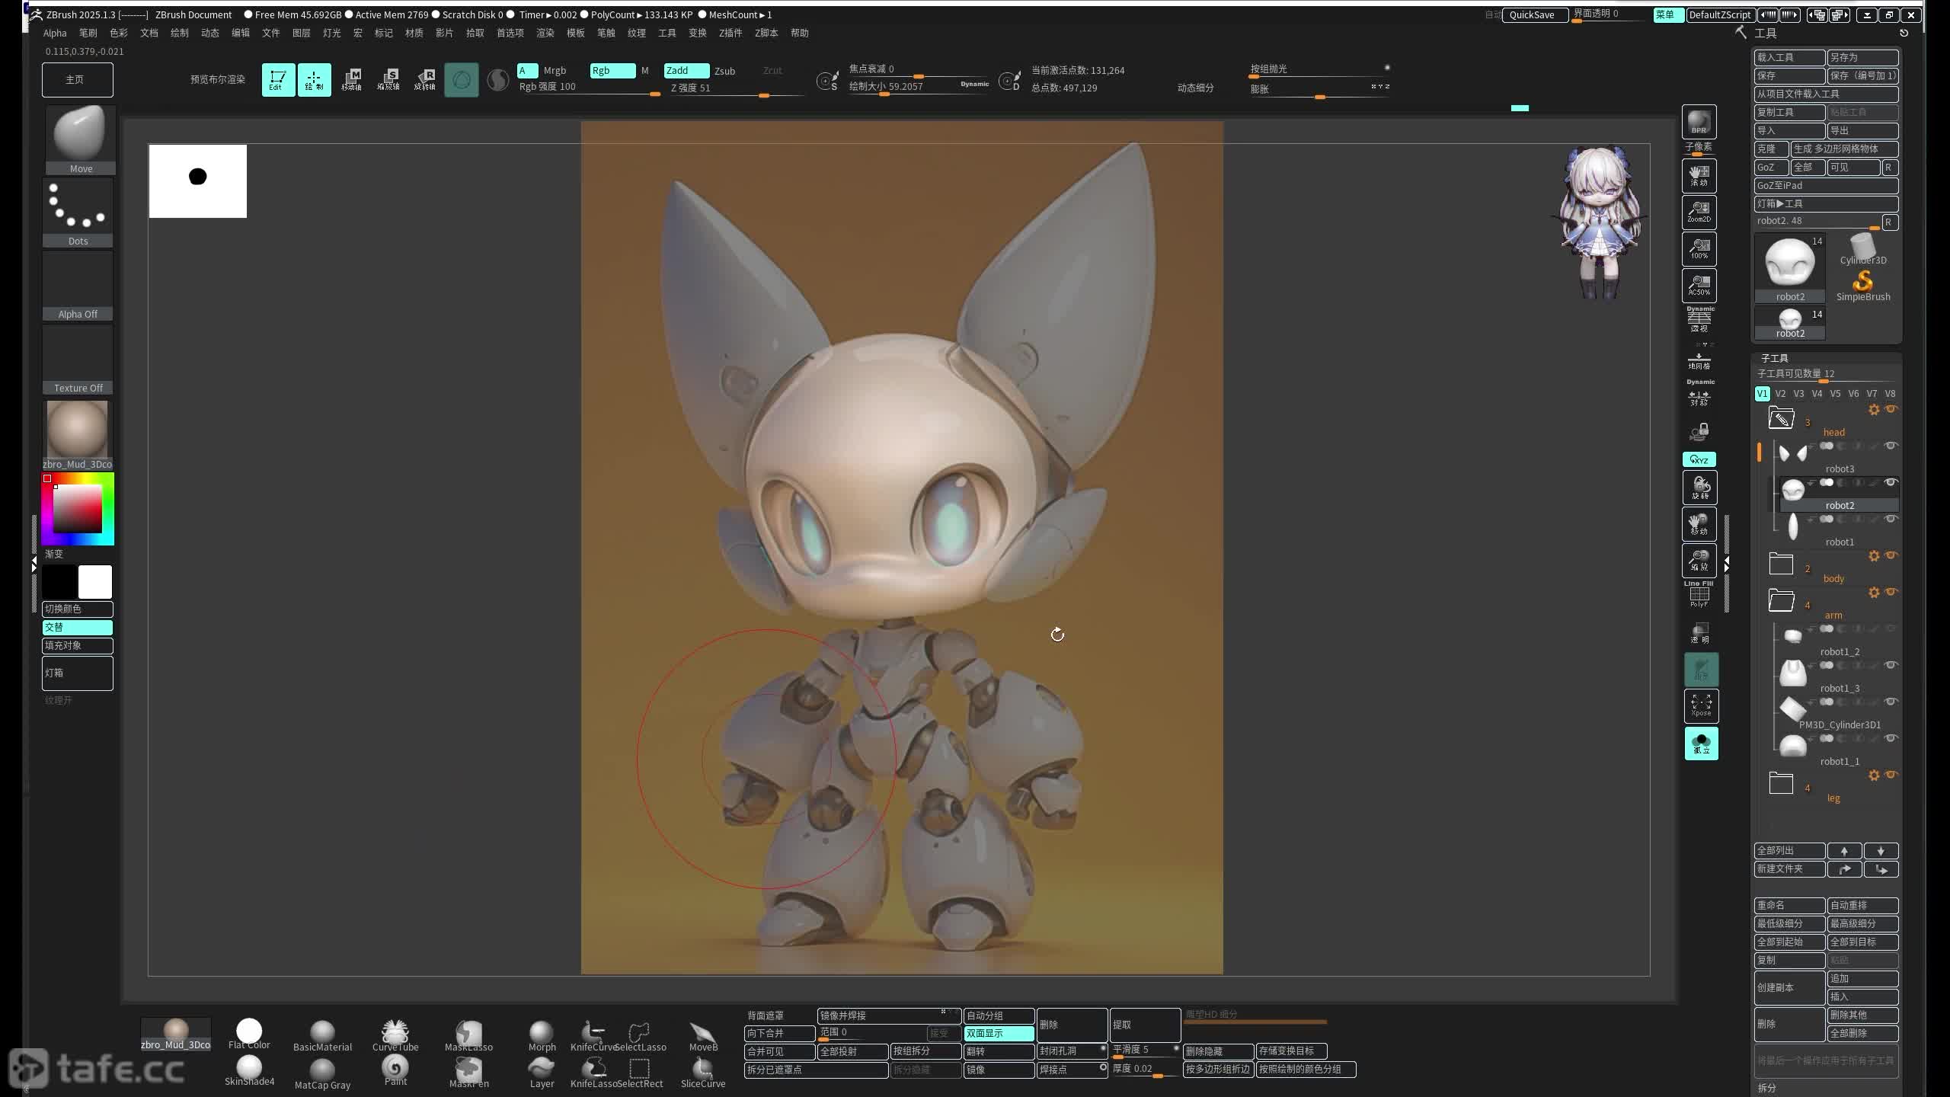This screenshot has width=1950, height=1097.
Task: Adjust the Z 强度 intensity slider
Action: pyautogui.click(x=736, y=90)
